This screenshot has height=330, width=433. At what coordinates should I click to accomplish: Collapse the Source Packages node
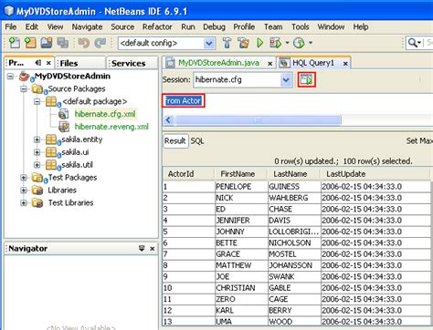pos(24,89)
